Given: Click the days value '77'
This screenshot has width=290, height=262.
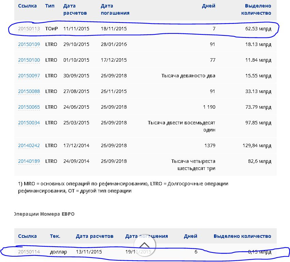Looking at the screenshot, I should 213,60.
